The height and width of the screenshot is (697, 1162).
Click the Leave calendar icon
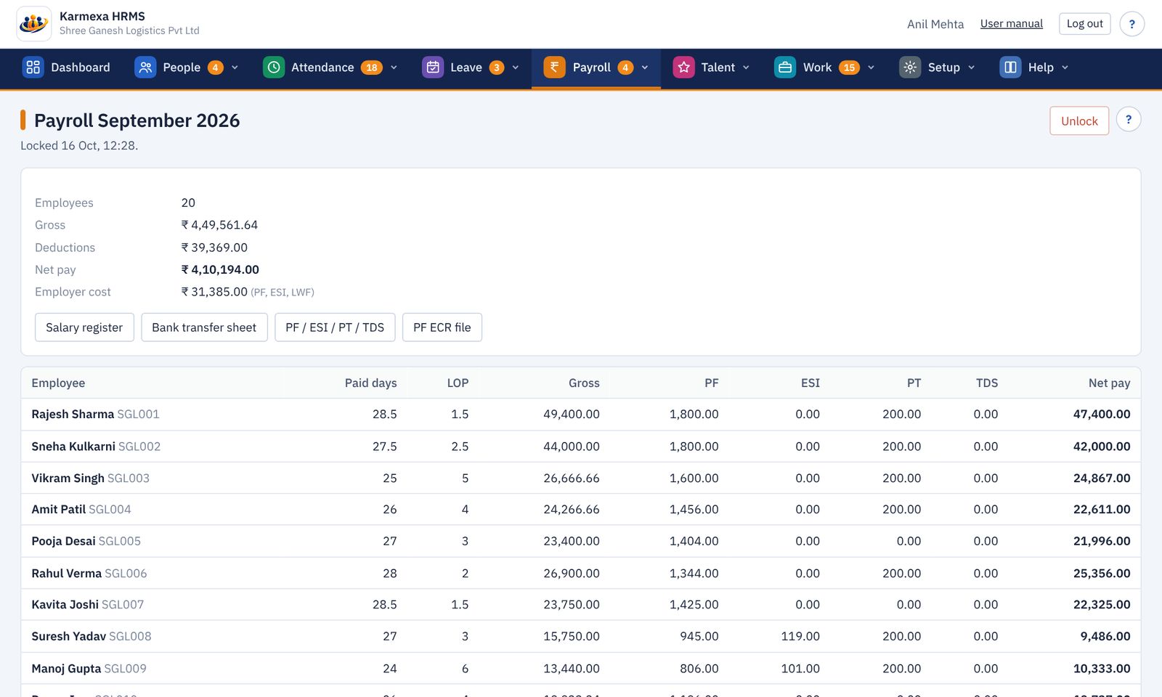coord(433,68)
